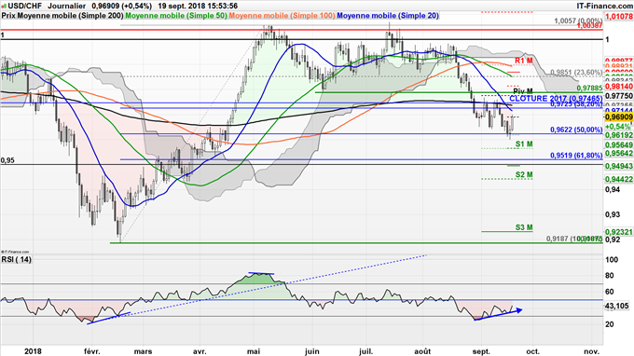Click the highlighted 0,96909 current price tag
This screenshot has width=634, height=356.
619,116
